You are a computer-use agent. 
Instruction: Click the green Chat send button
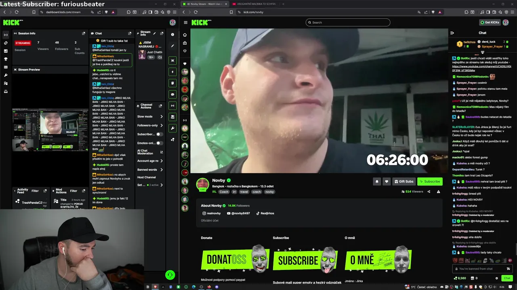coord(506,278)
